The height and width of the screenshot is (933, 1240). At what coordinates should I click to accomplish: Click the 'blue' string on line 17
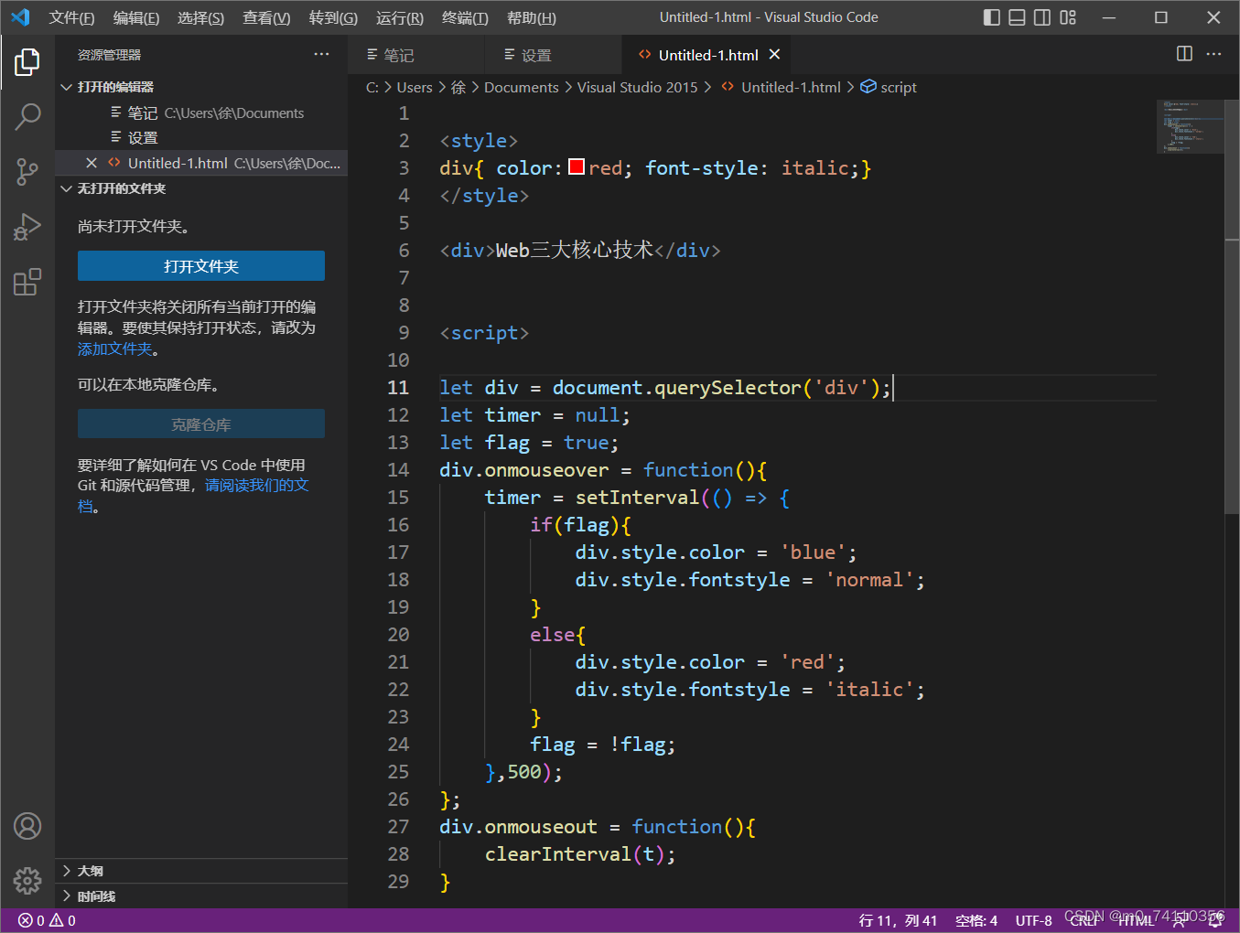coord(813,552)
